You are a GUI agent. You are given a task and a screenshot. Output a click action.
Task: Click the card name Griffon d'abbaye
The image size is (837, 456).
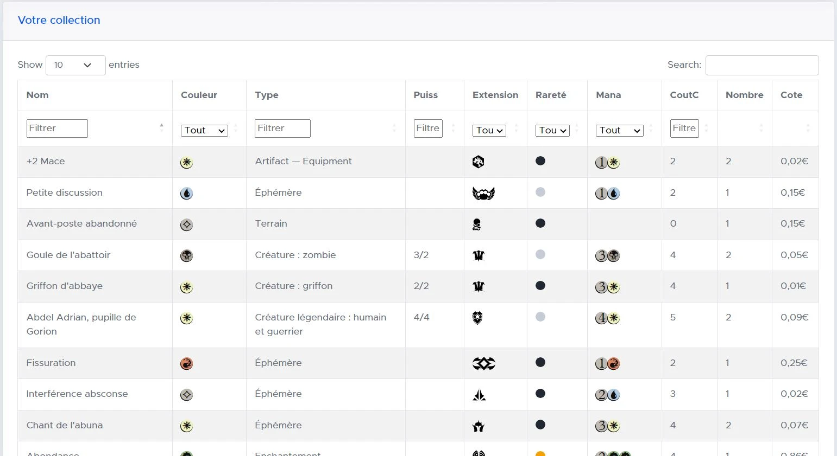tap(64, 286)
